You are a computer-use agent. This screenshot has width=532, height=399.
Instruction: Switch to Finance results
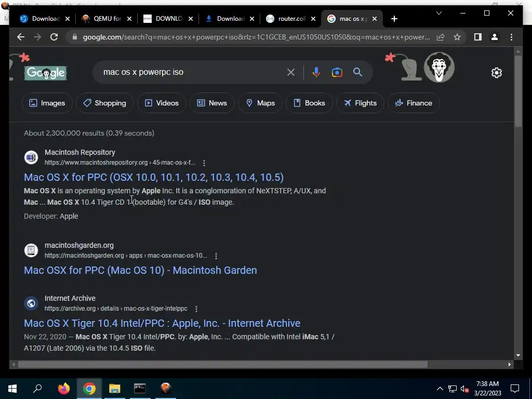pyautogui.click(x=414, y=103)
